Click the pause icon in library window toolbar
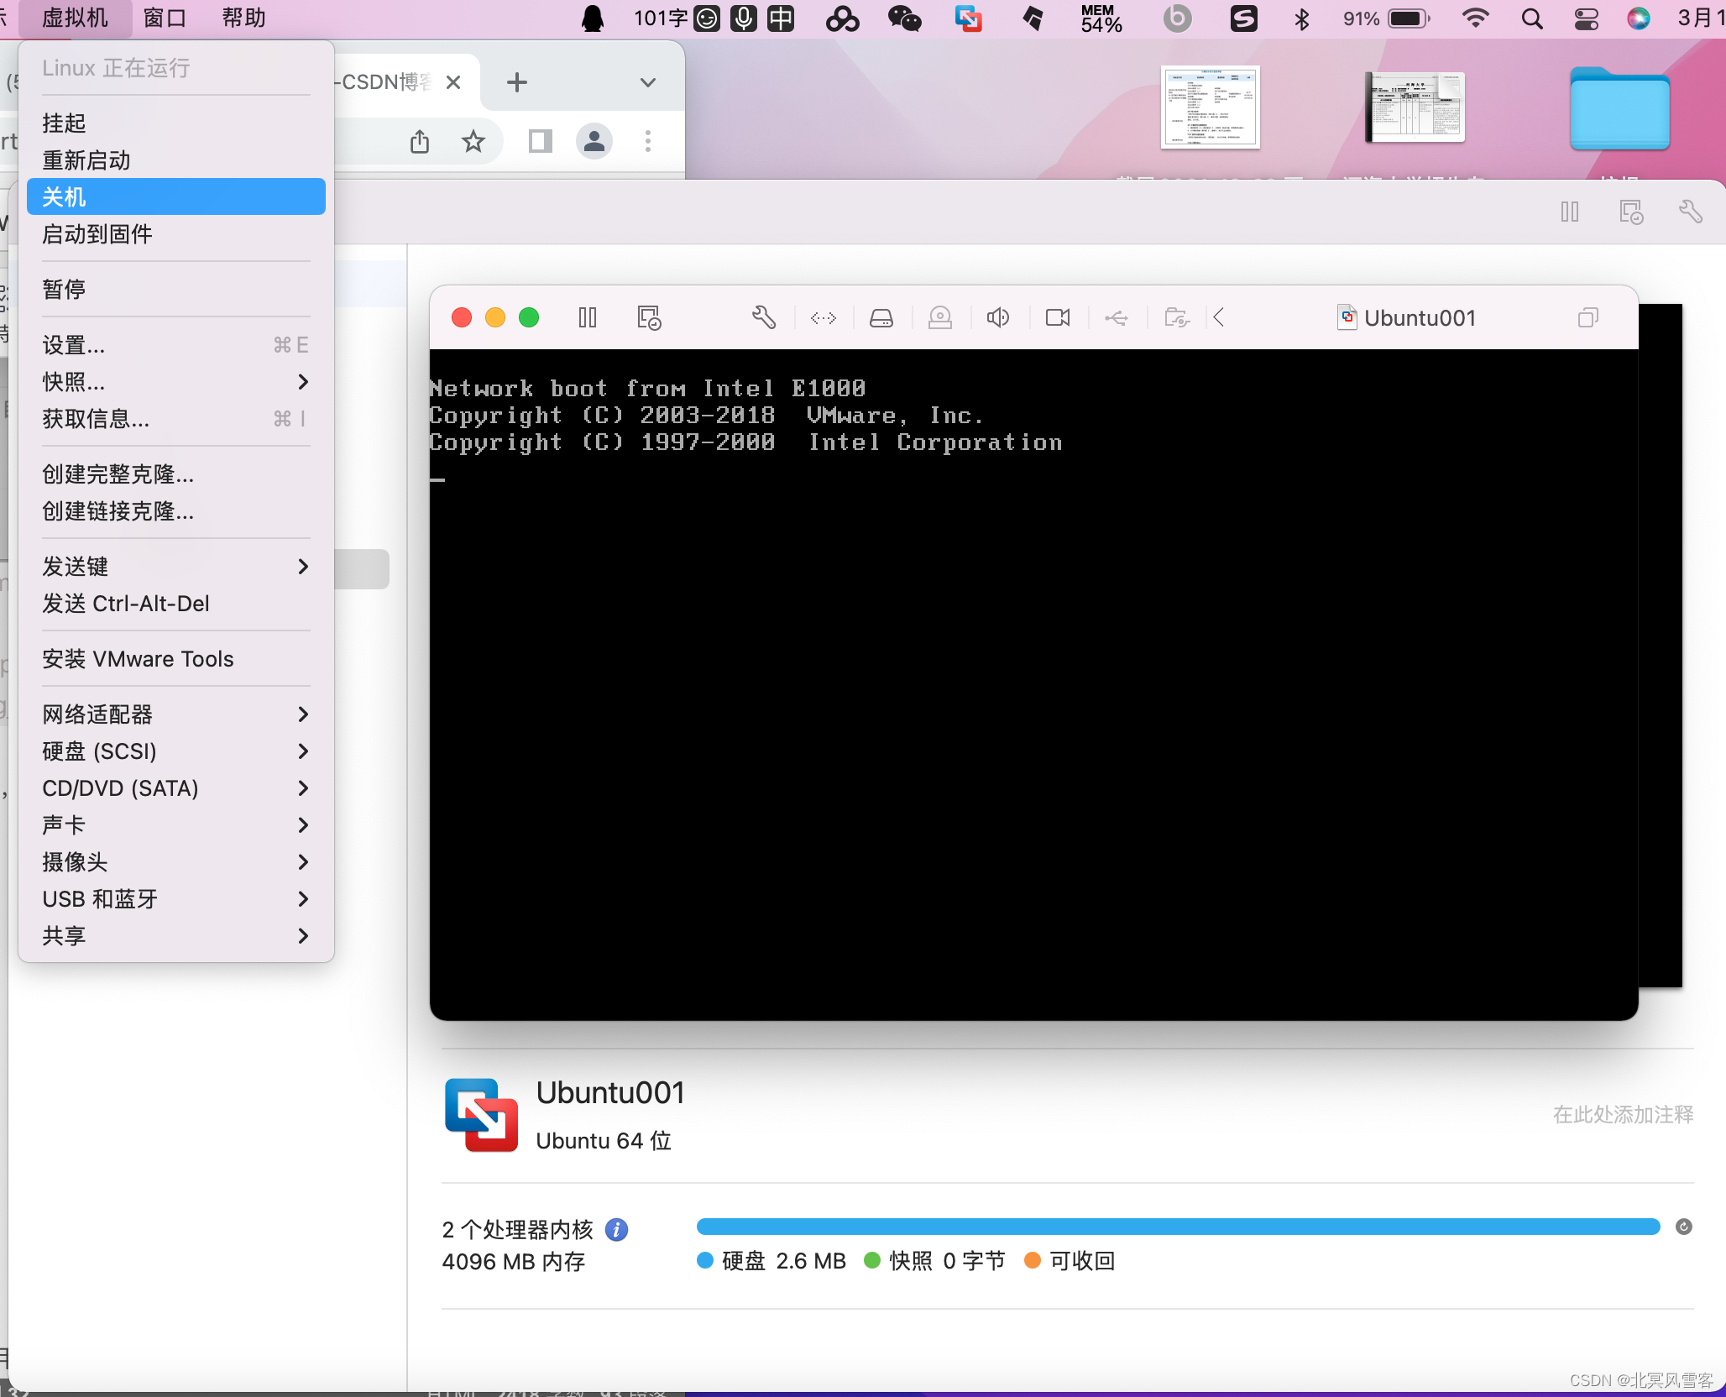 click(x=1570, y=212)
